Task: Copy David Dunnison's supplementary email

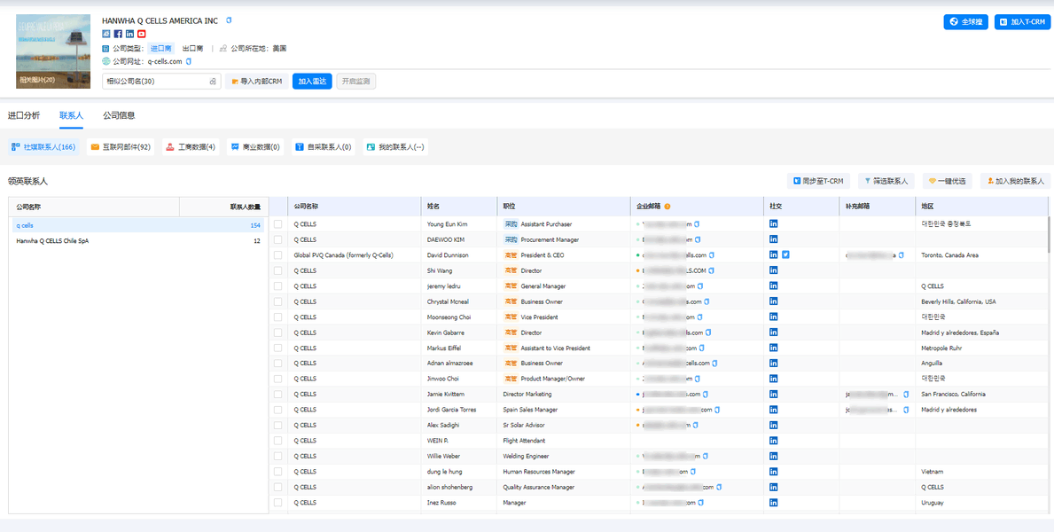Action: pos(902,255)
